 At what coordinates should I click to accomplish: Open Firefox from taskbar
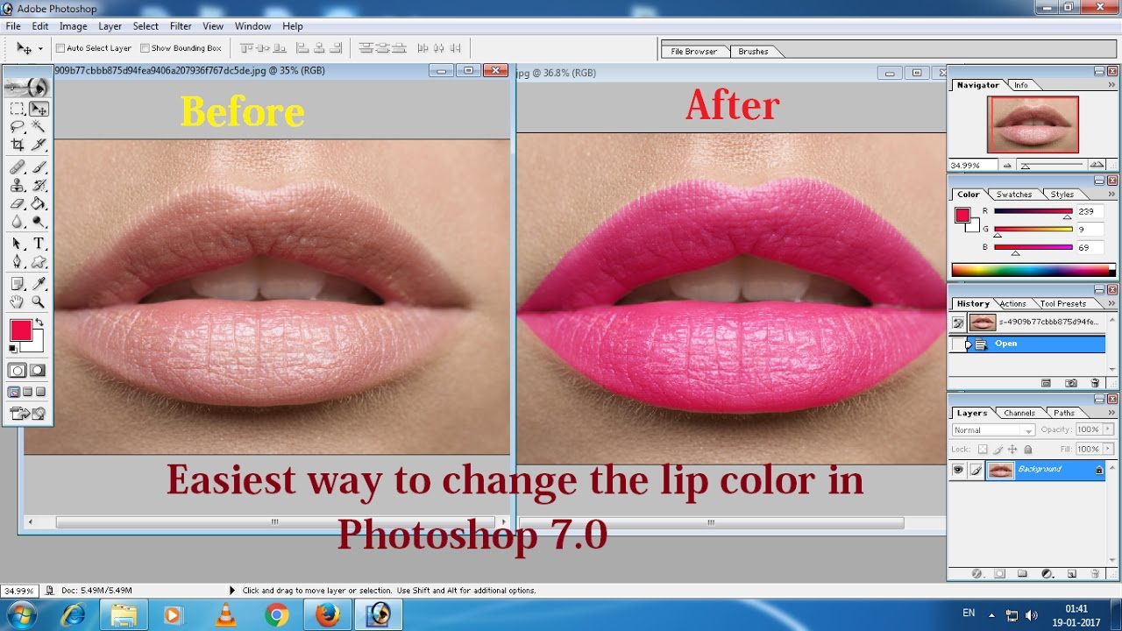click(327, 615)
